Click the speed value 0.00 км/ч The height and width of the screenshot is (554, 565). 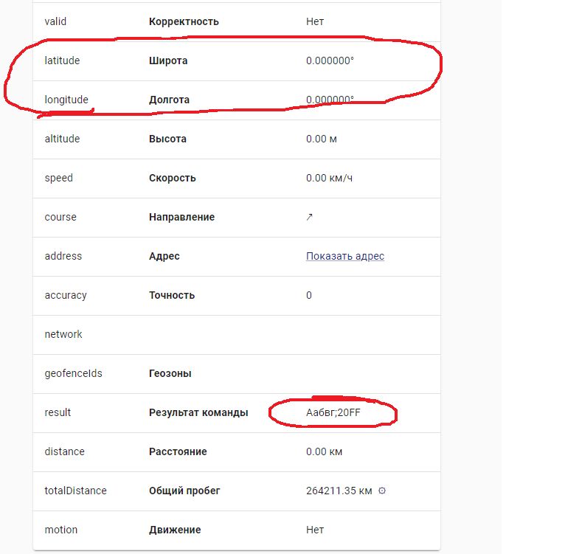(329, 178)
